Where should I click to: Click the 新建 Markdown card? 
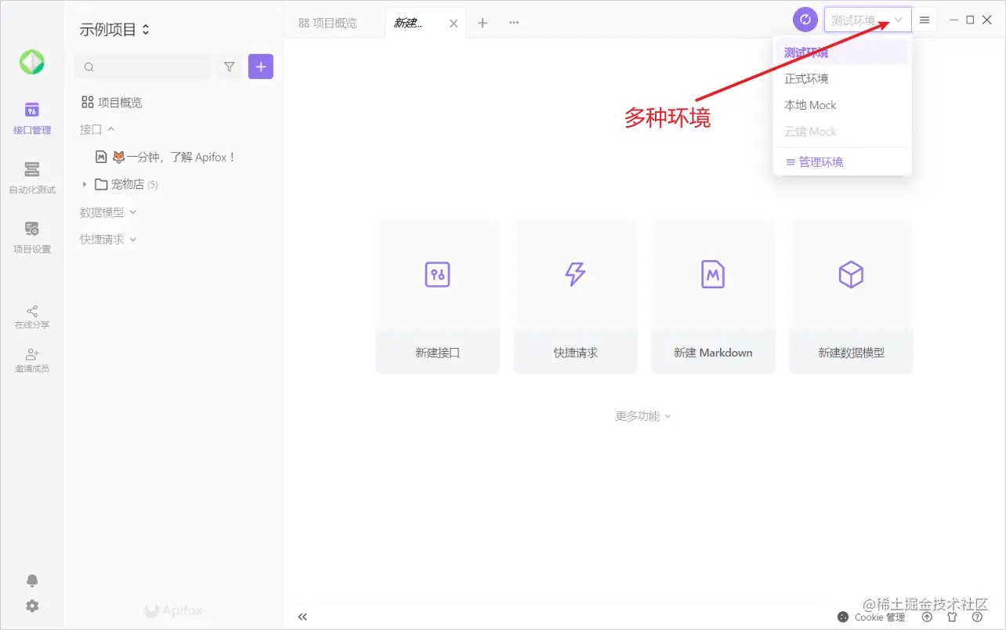point(713,296)
